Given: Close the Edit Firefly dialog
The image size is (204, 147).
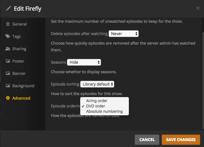Looking at the screenshot, I should pyautogui.click(x=198, y=8).
